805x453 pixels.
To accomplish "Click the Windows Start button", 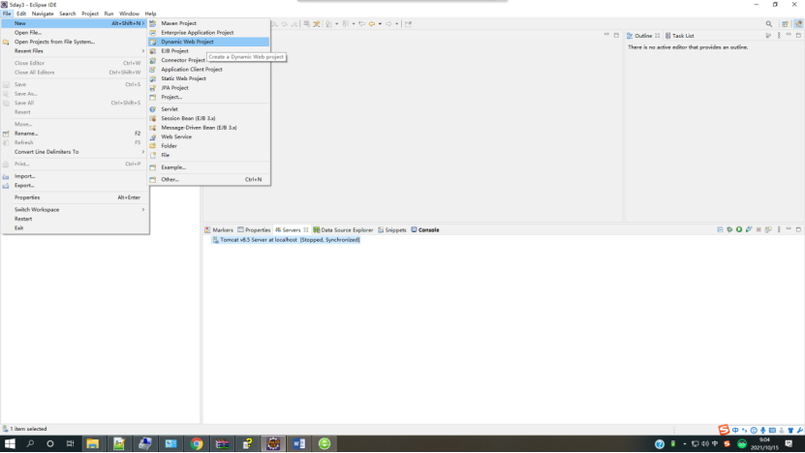I will (x=10, y=443).
